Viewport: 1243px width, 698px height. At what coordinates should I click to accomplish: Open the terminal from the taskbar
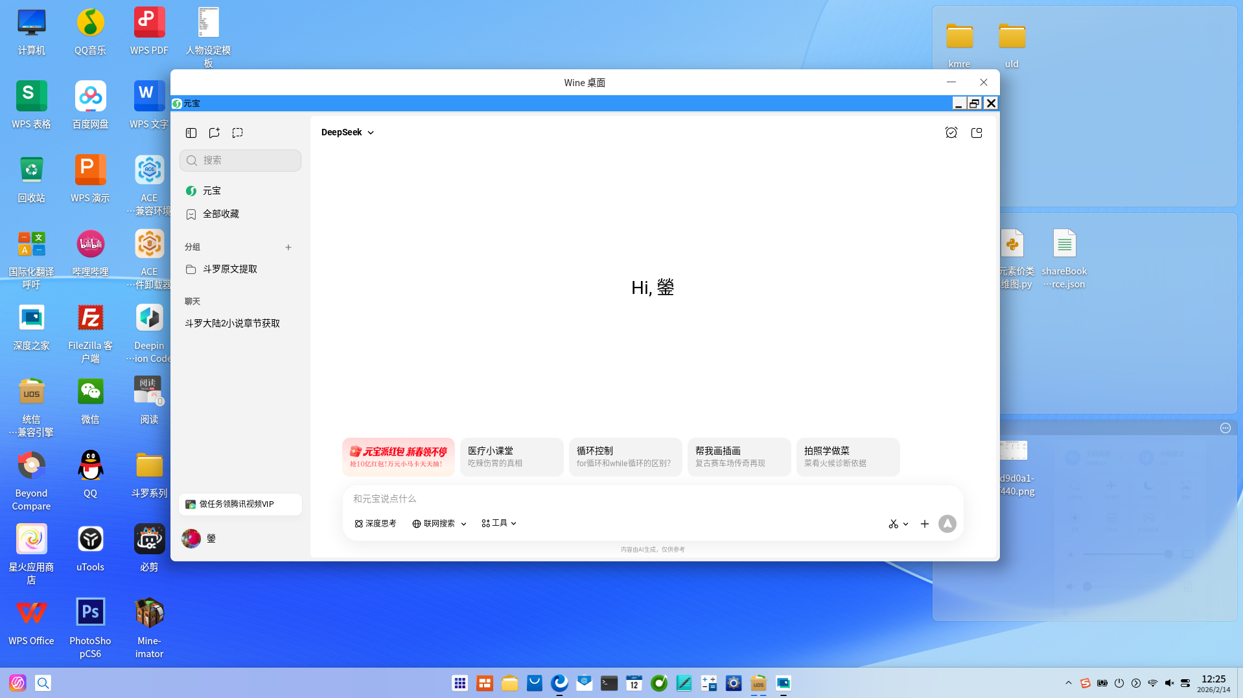coord(609,683)
